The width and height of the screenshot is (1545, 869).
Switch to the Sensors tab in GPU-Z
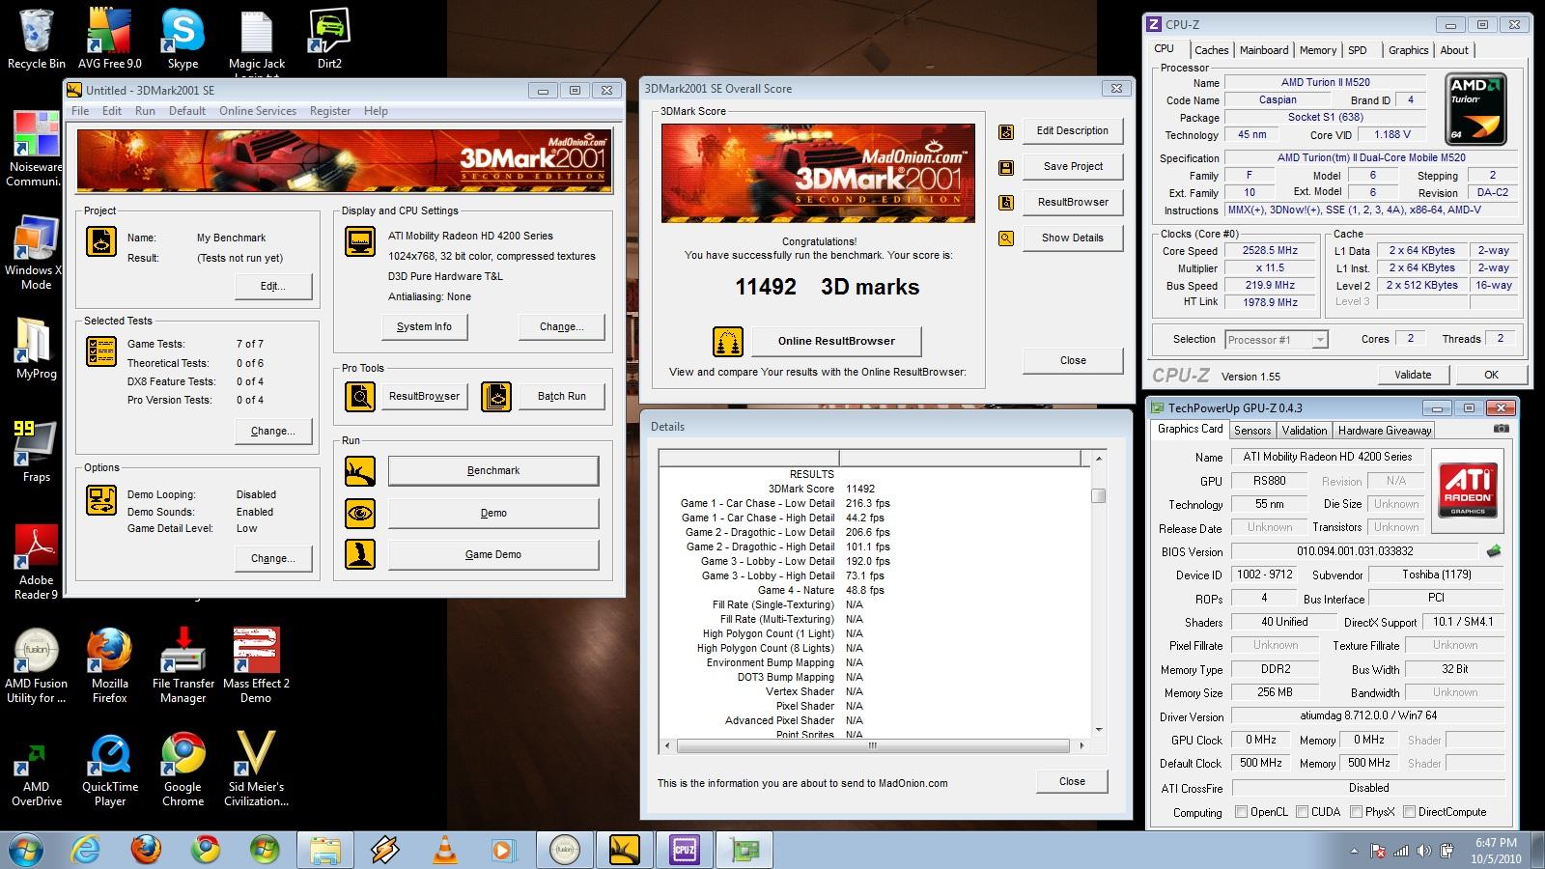click(1252, 431)
